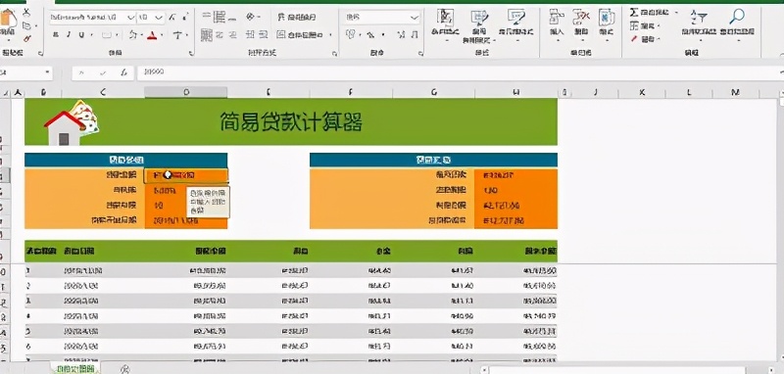The width and height of the screenshot is (784, 374).
Task: Open the font group dialog launcher
Action: (191, 53)
